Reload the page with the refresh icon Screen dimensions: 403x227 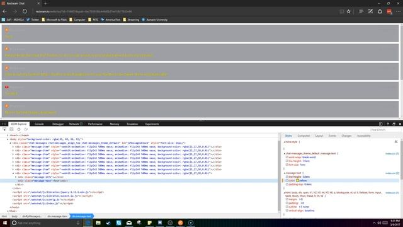click(x=25, y=11)
